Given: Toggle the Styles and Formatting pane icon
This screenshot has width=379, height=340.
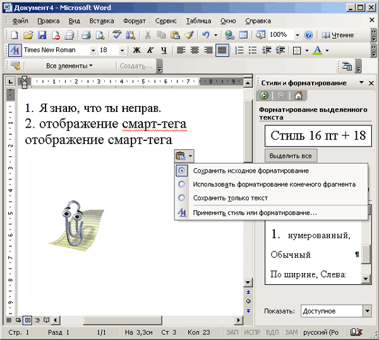Looking at the screenshot, I should (15, 51).
